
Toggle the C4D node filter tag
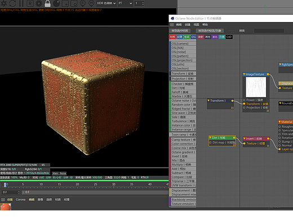point(229,37)
